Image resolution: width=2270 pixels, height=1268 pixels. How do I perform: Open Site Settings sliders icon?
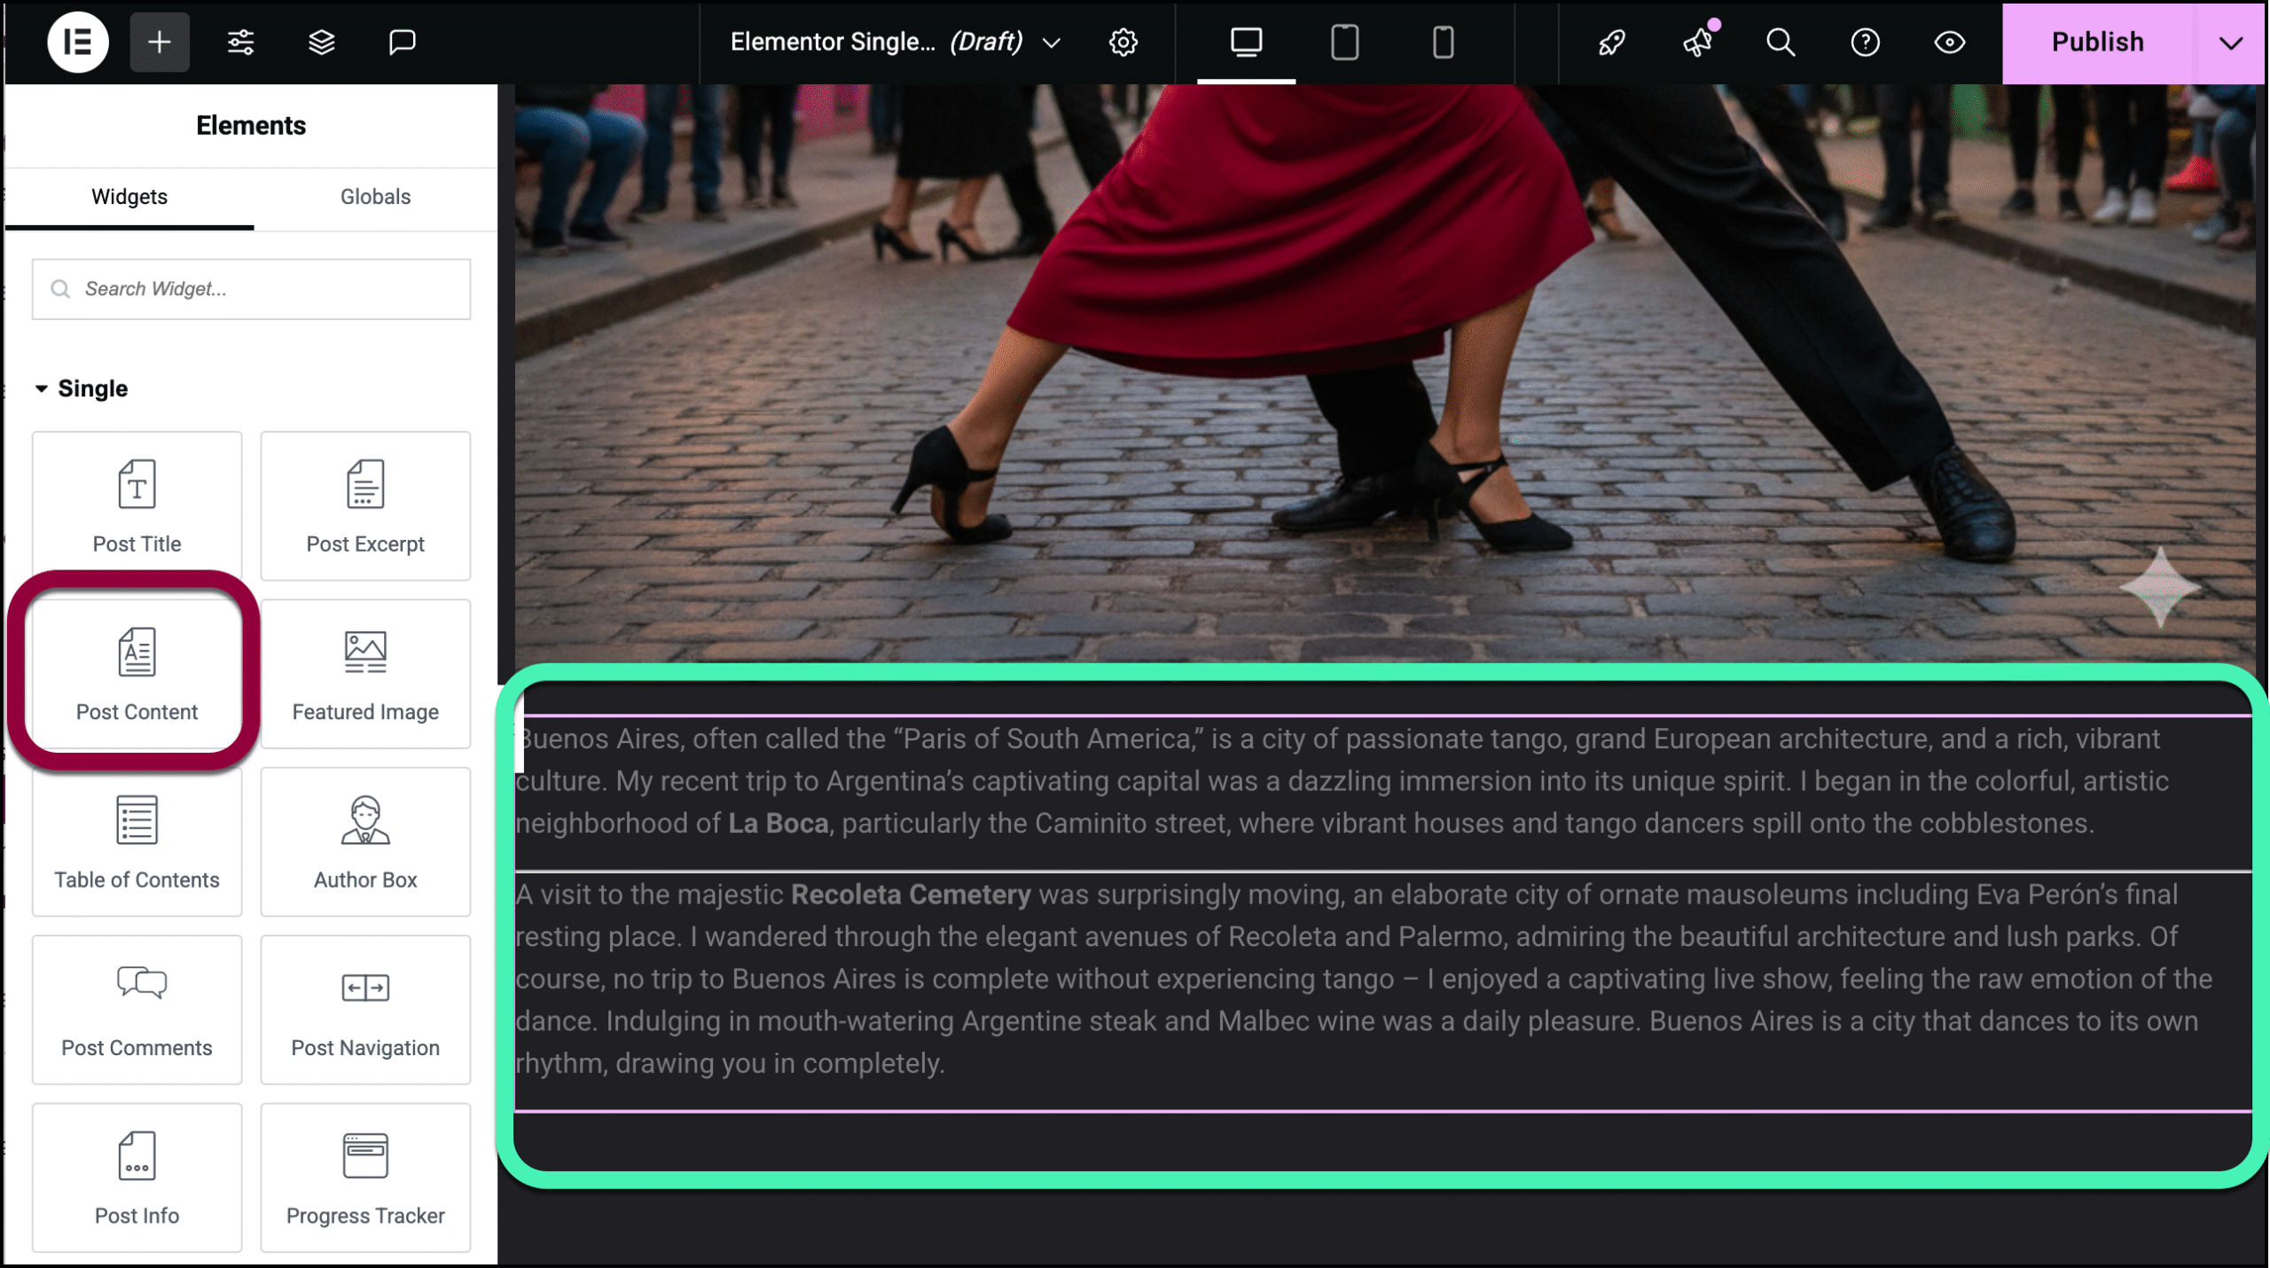[240, 42]
